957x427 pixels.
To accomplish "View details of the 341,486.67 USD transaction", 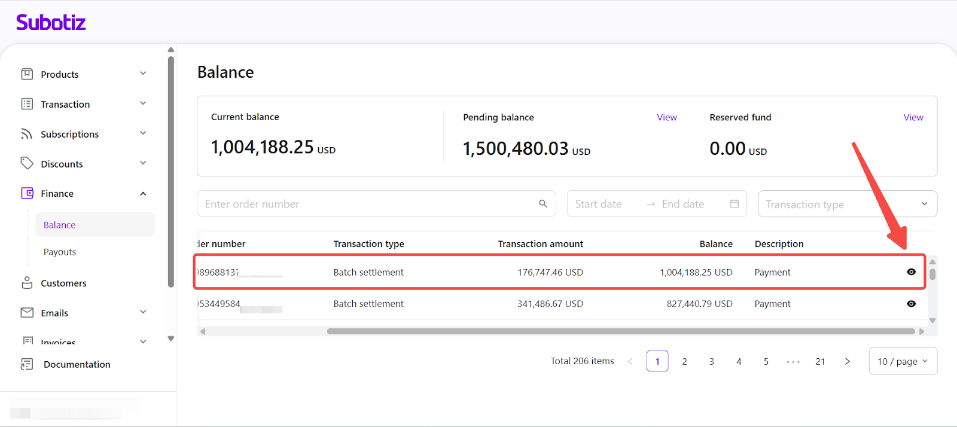I will (x=911, y=304).
